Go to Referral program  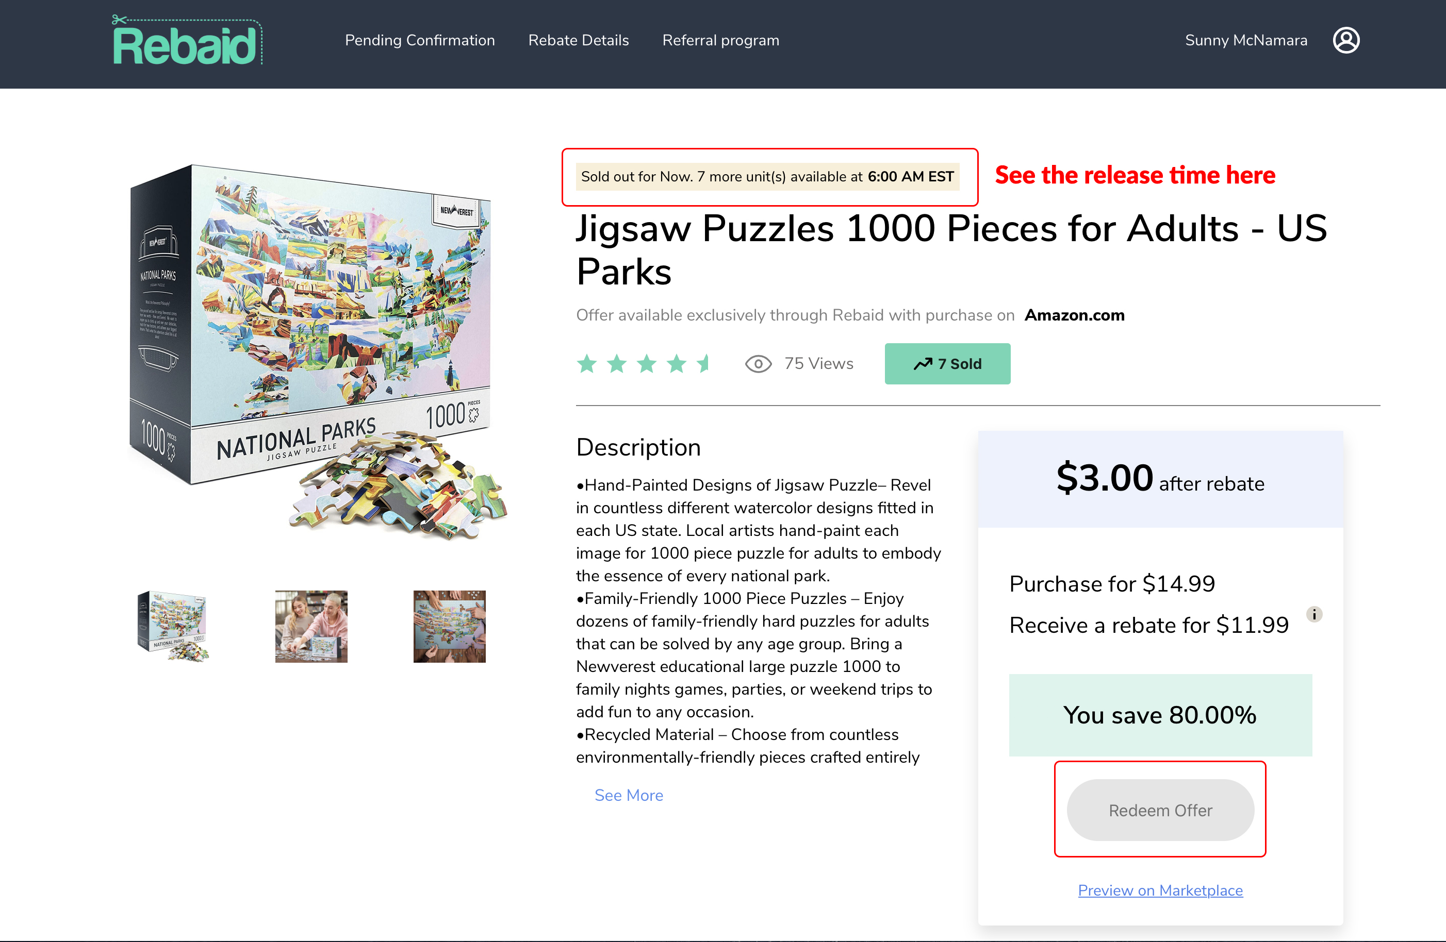click(720, 41)
